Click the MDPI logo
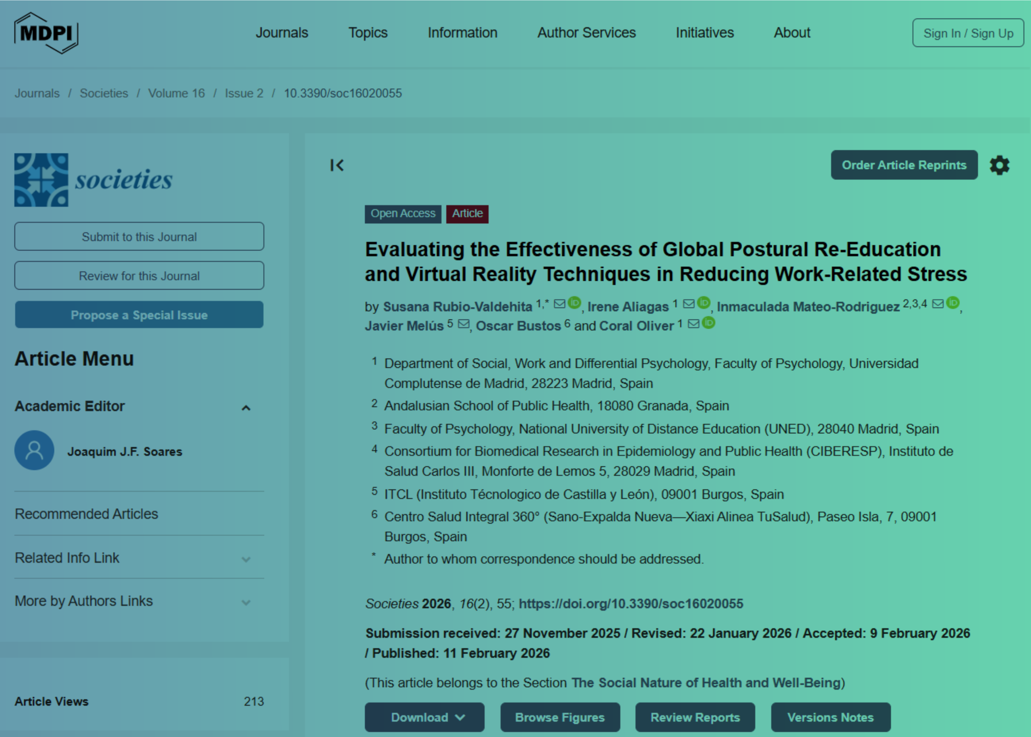 coord(46,33)
